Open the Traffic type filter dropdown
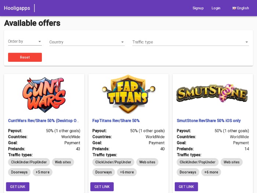 [x=191, y=42]
